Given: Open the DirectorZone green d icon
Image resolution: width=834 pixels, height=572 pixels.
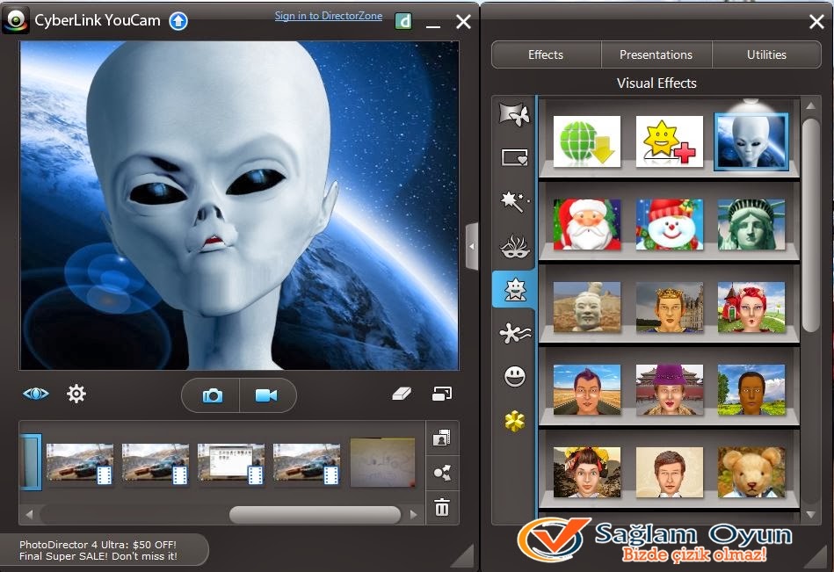Looking at the screenshot, I should (403, 21).
